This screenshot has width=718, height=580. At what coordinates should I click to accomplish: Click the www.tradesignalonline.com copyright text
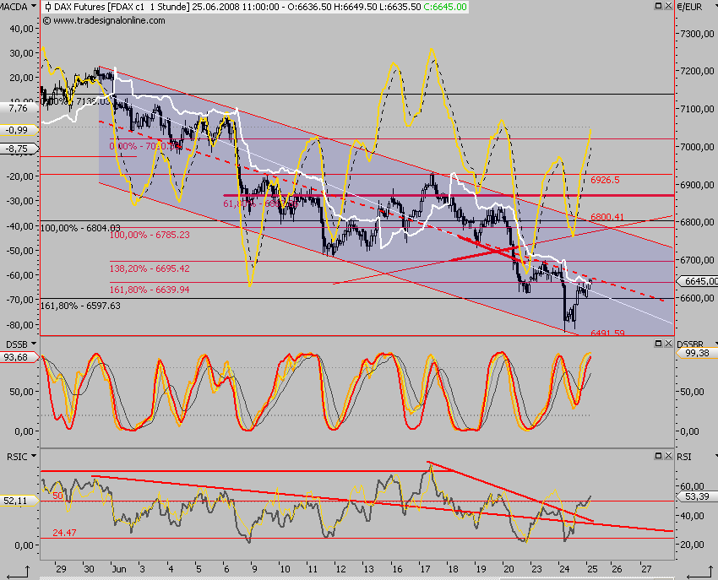[x=104, y=20]
